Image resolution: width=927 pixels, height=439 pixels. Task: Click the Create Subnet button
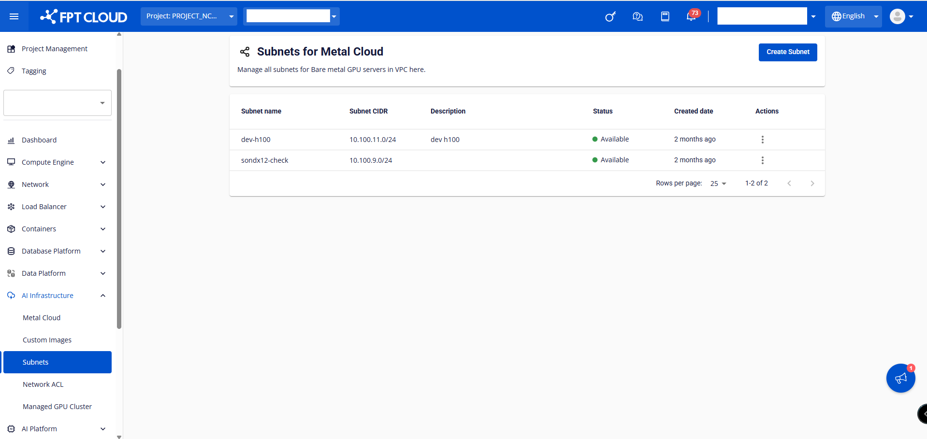[787, 52]
